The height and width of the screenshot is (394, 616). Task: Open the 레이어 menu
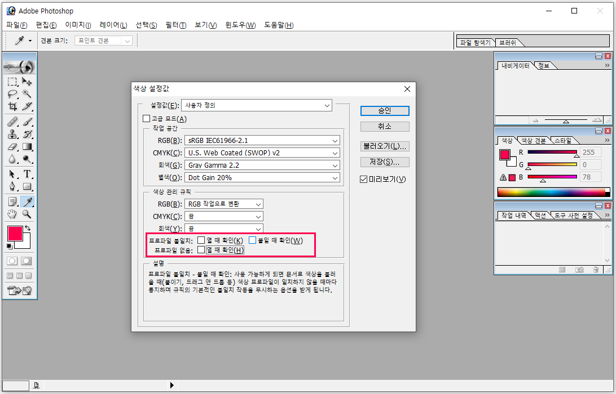(x=113, y=25)
